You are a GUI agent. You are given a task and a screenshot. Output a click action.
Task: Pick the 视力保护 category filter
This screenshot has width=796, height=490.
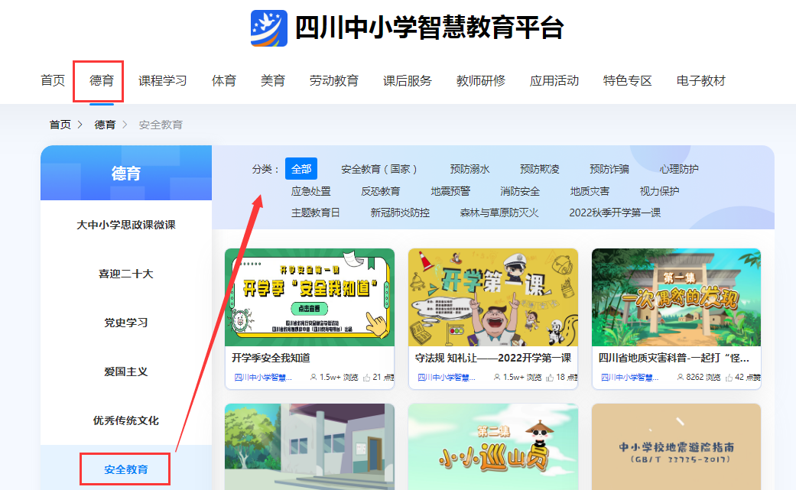click(659, 191)
